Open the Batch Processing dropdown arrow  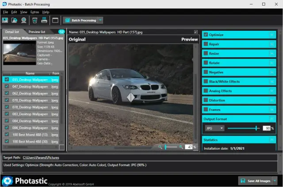[x=100, y=20]
